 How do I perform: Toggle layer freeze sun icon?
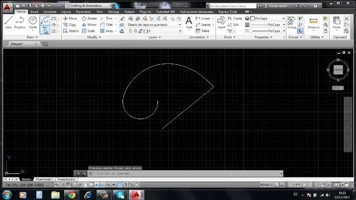(x=135, y=31)
